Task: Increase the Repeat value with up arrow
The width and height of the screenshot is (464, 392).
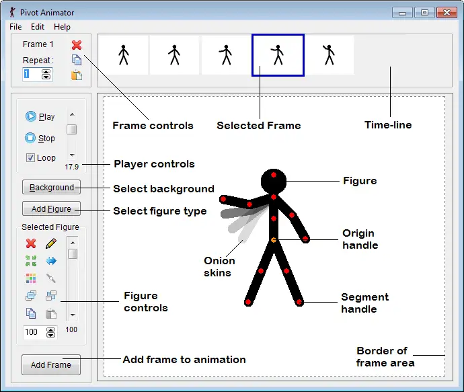Action: click(46, 71)
